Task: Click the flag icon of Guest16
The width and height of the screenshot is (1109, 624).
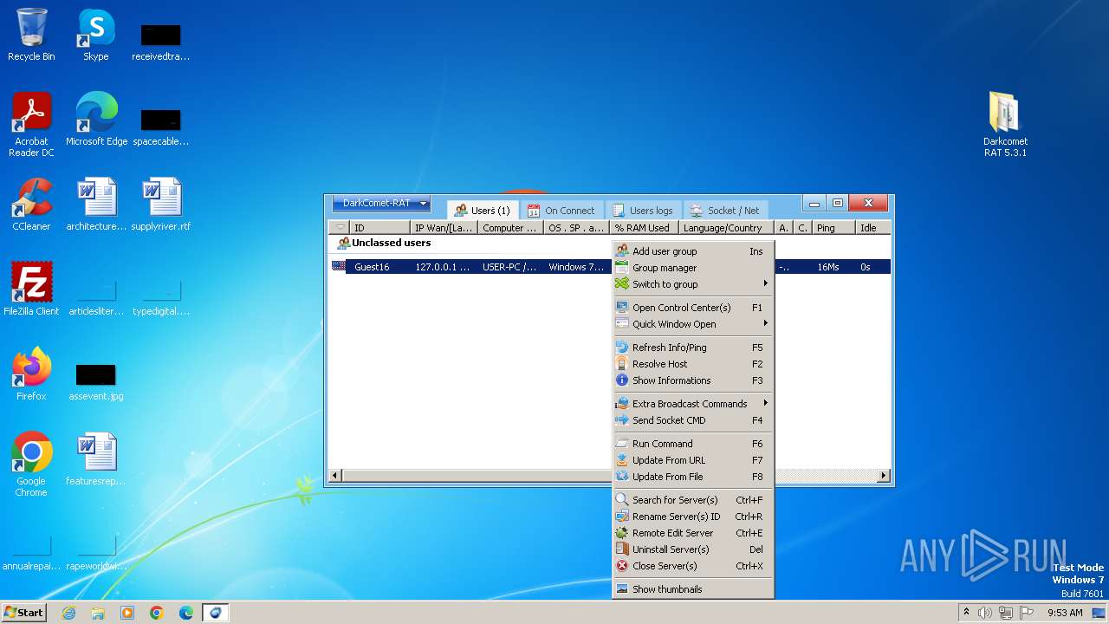Action: [339, 266]
